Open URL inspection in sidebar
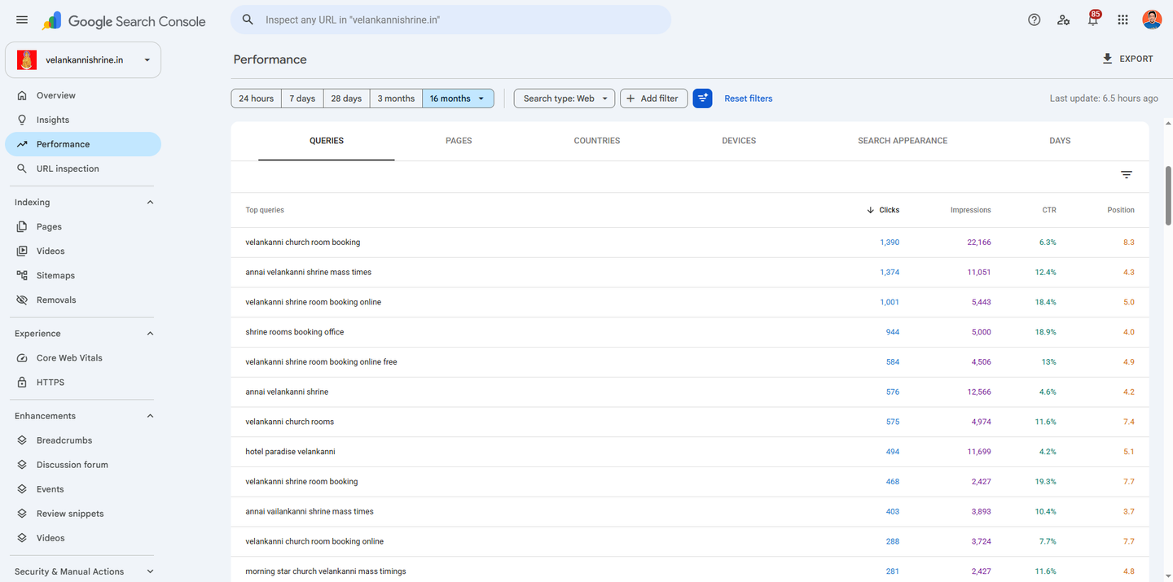The height and width of the screenshot is (582, 1173). pyautogui.click(x=83, y=168)
